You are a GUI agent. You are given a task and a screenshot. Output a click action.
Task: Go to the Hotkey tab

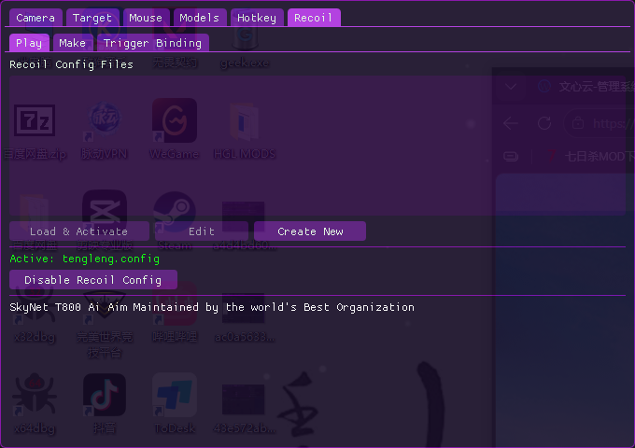tap(256, 18)
